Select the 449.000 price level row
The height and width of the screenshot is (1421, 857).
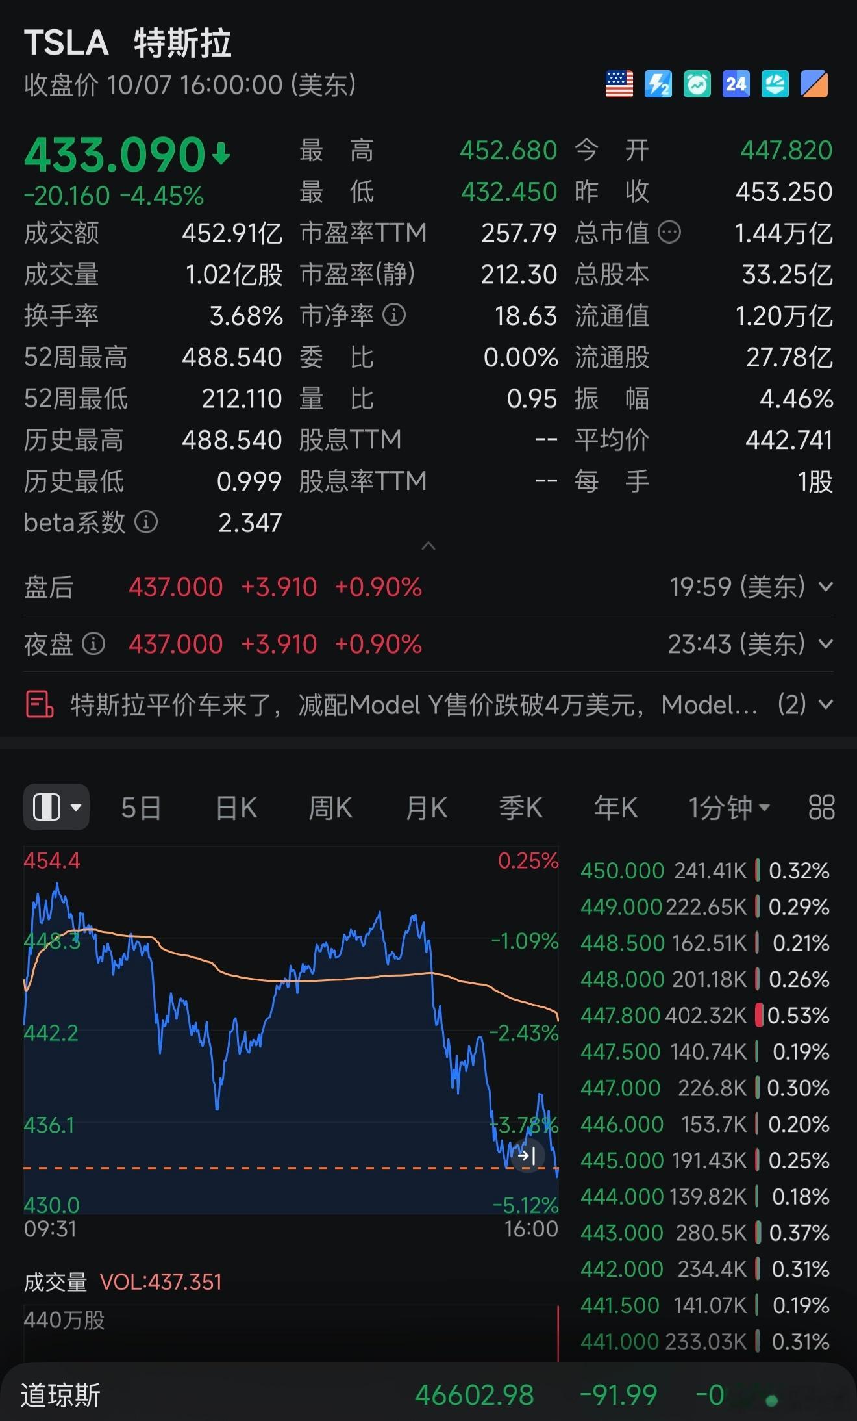click(x=705, y=907)
